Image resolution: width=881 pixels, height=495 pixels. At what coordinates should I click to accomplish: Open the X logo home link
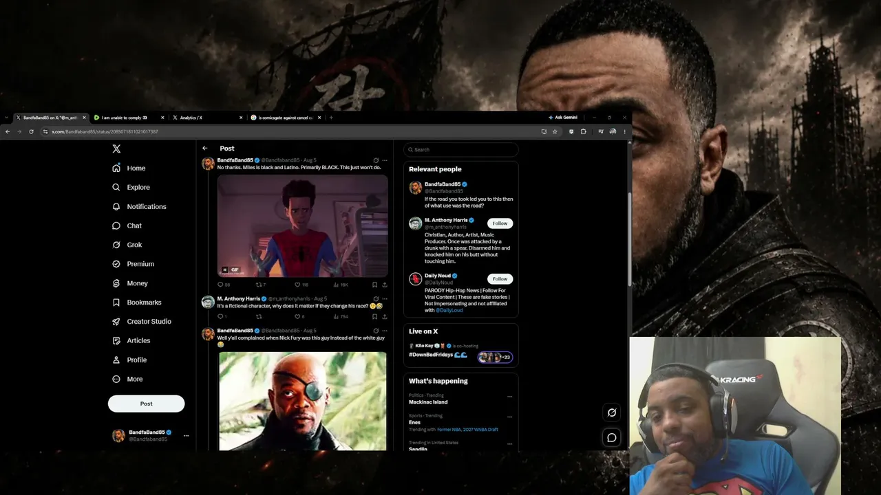coord(116,148)
